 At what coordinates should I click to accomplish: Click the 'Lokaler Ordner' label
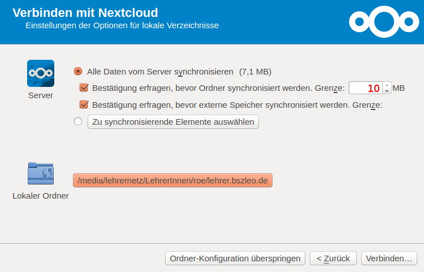tap(41, 196)
